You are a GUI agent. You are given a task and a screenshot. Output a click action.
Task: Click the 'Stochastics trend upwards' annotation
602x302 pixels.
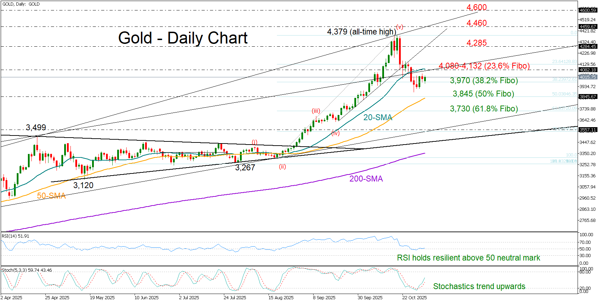pos(479,286)
